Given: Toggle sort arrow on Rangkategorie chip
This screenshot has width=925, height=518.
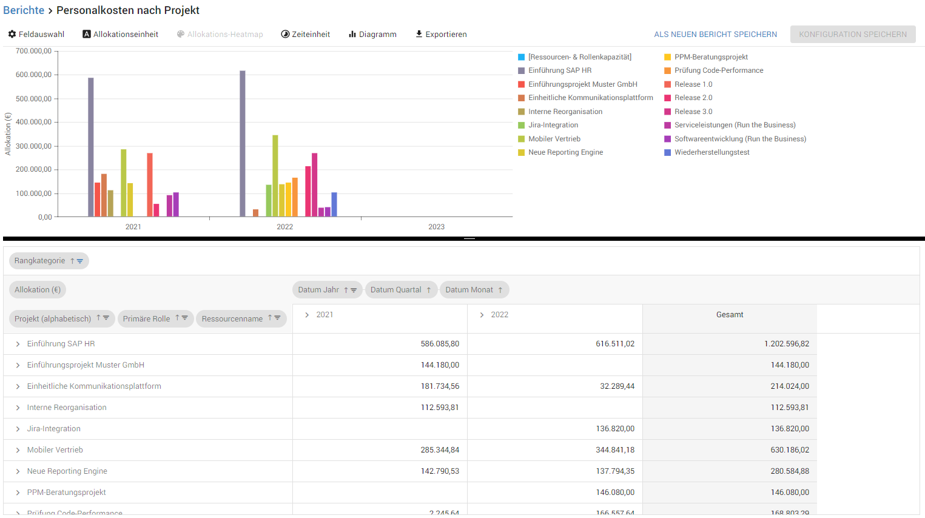Looking at the screenshot, I should 72,261.
